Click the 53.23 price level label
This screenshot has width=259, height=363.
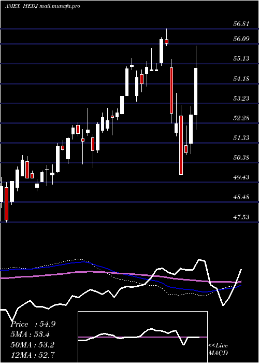tap(241, 99)
